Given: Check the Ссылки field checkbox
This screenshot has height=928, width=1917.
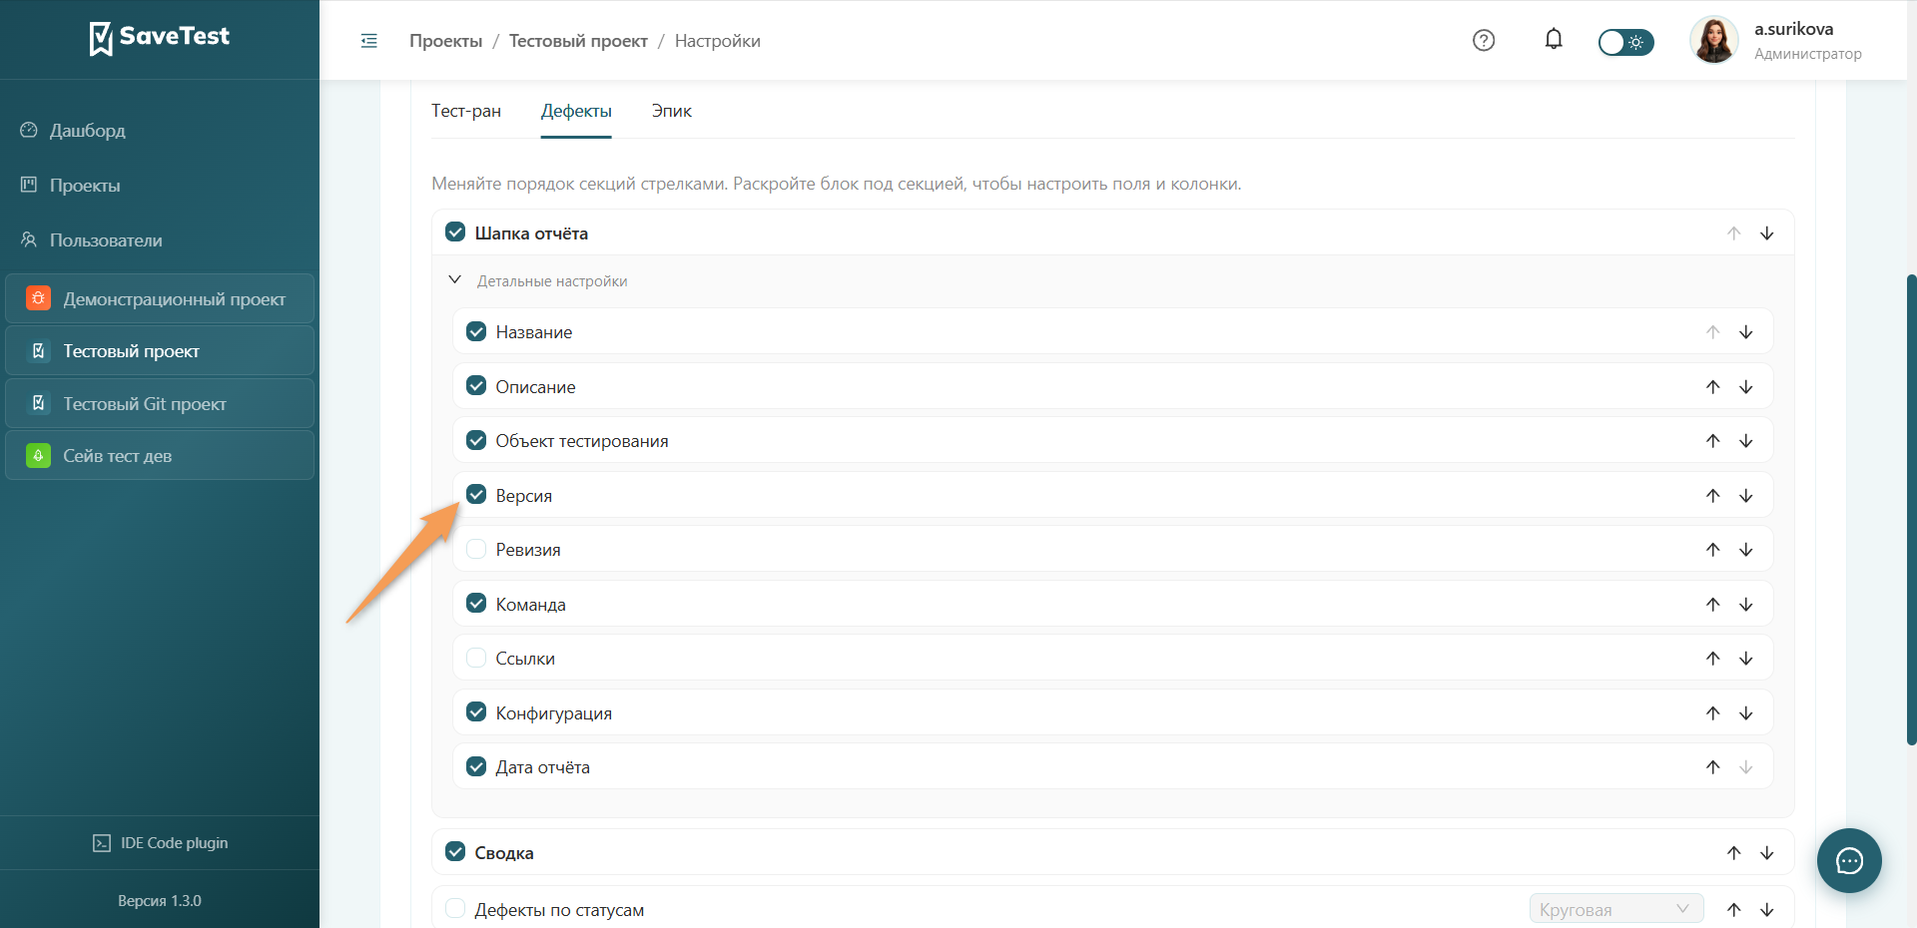Looking at the screenshot, I should 476,658.
